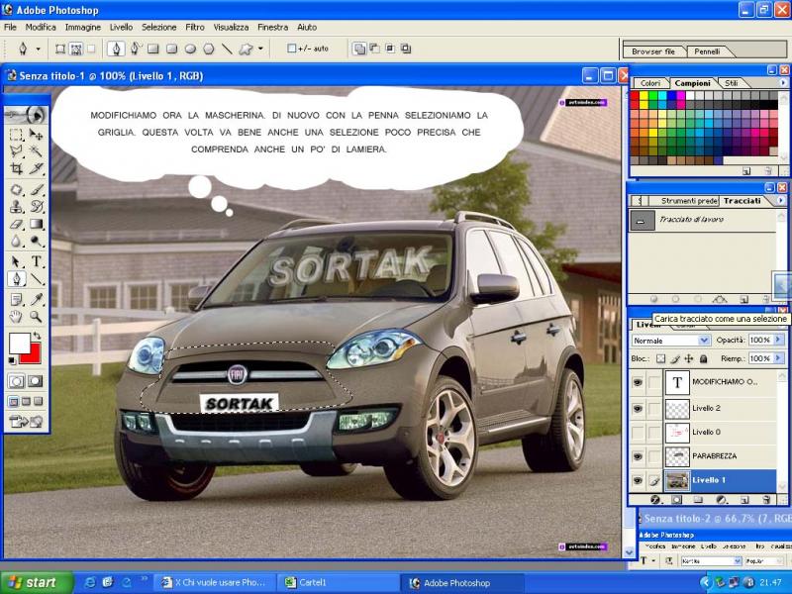The image size is (792, 594).
Task: Select the Hand tool
Action: coord(16,317)
